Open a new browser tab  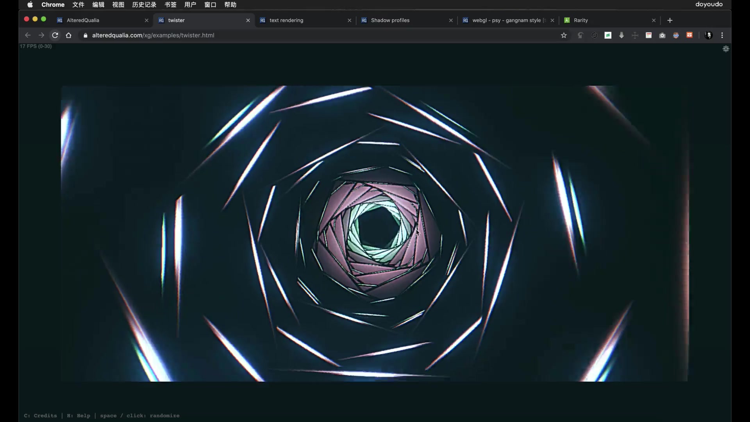(670, 20)
